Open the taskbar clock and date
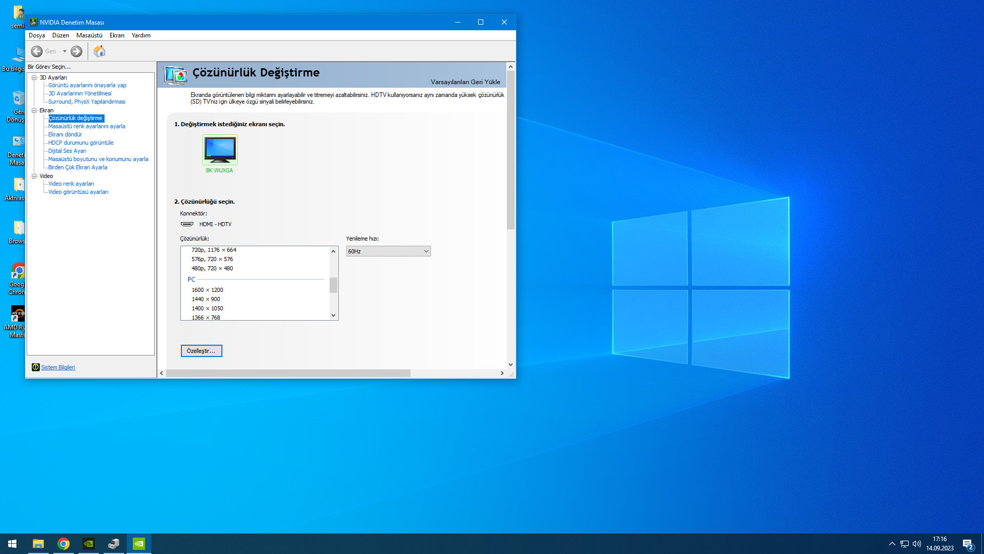The height and width of the screenshot is (554, 984). (x=940, y=544)
